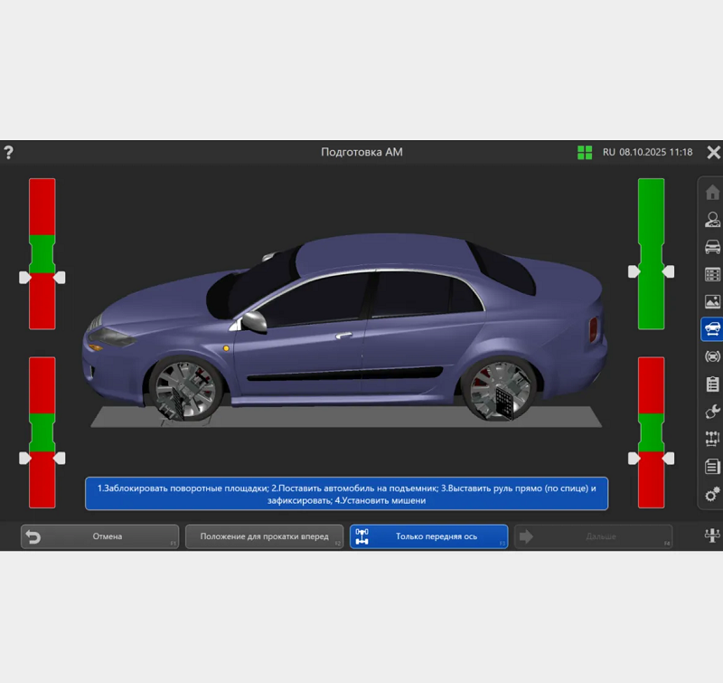
Task: Click the lift icon in bottom-right corner
Action: coord(712,536)
